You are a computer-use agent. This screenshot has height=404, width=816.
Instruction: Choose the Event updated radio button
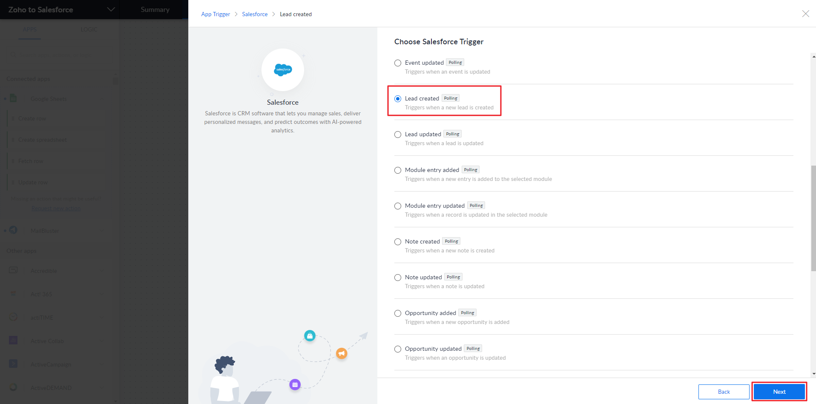[x=398, y=63]
